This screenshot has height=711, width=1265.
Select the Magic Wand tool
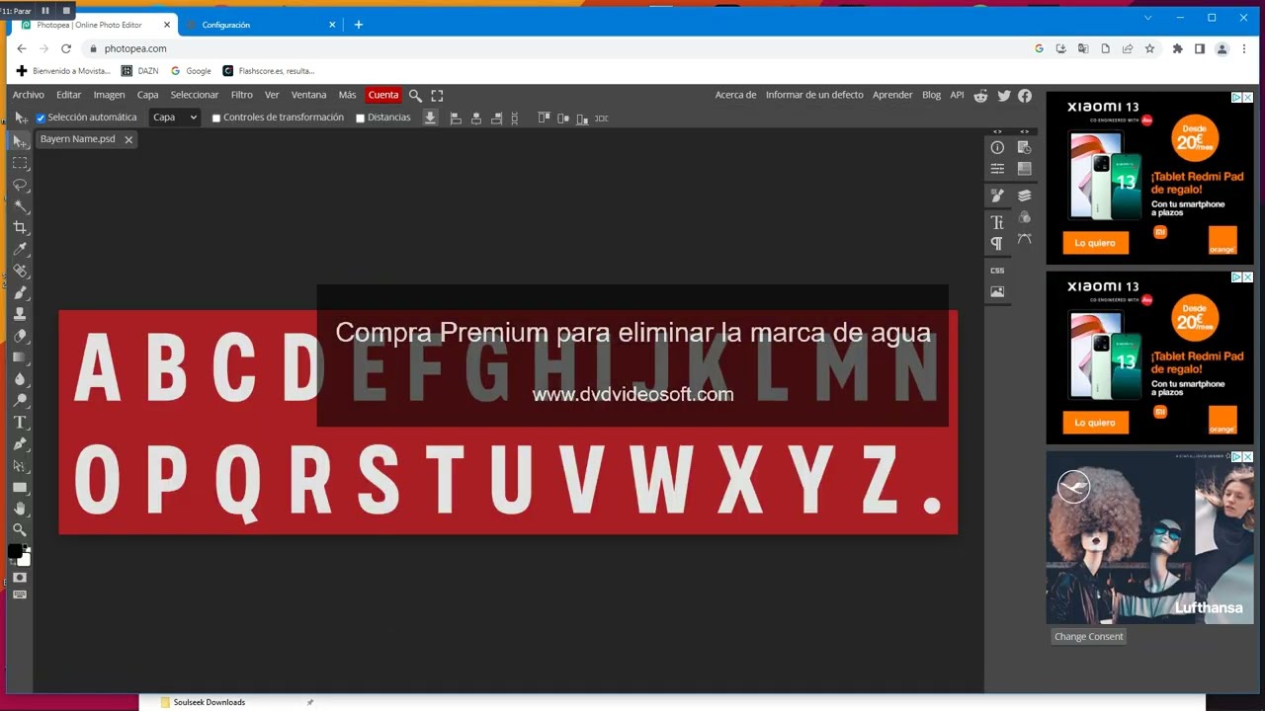[x=20, y=206]
